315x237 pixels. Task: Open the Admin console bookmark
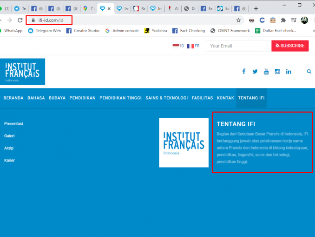pos(122,31)
